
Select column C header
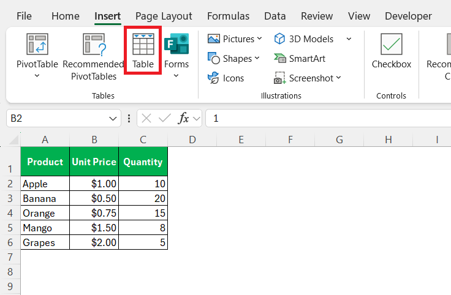pyautogui.click(x=143, y=140)
